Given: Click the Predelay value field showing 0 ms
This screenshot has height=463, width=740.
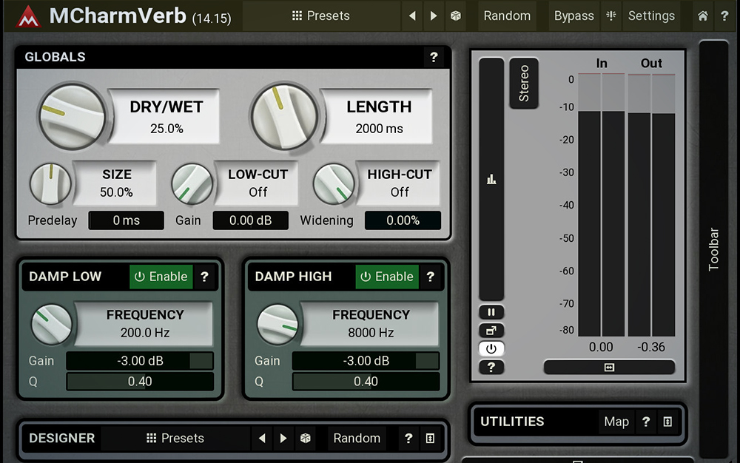Looking at the screenshot, I should (126, 220).
